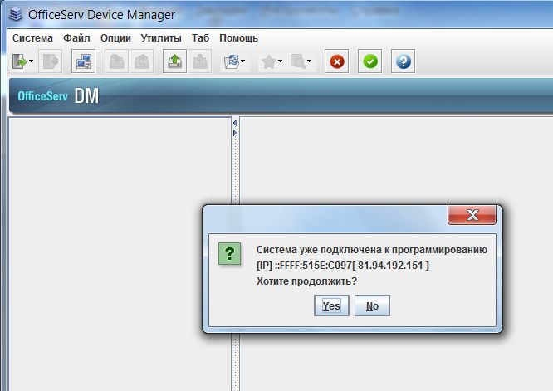The height and width of the screenshot is (391, 553).
Task: Expand the star favorites dropdown arrow
Action: tap(280, 61)
